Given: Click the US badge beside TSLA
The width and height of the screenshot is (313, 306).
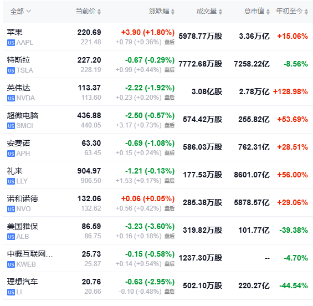Looking at the screenshot, I should pos(11,70).
